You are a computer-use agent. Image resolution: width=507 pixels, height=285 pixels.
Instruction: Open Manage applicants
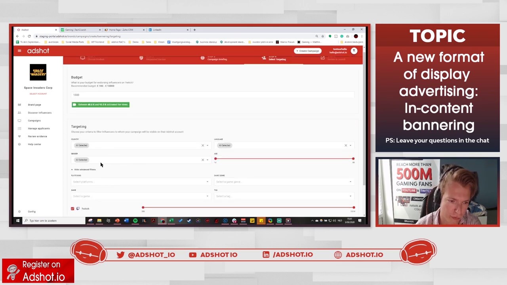[x=39, y=128]
